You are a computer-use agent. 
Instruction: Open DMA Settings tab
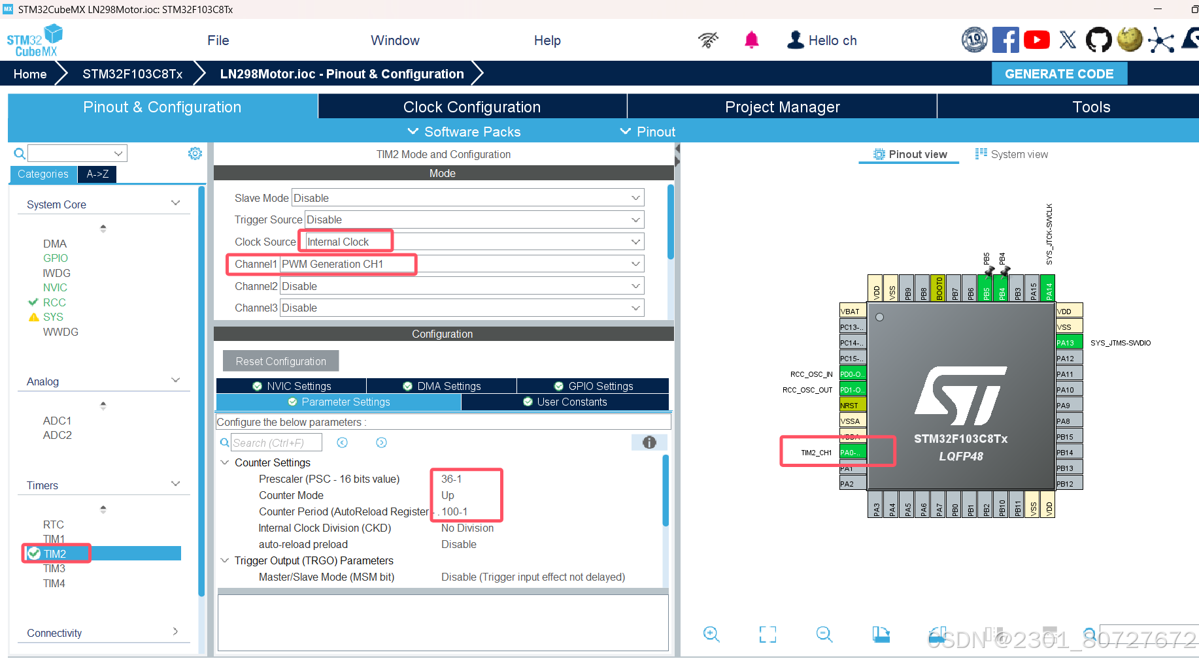[x=442, y=386]
